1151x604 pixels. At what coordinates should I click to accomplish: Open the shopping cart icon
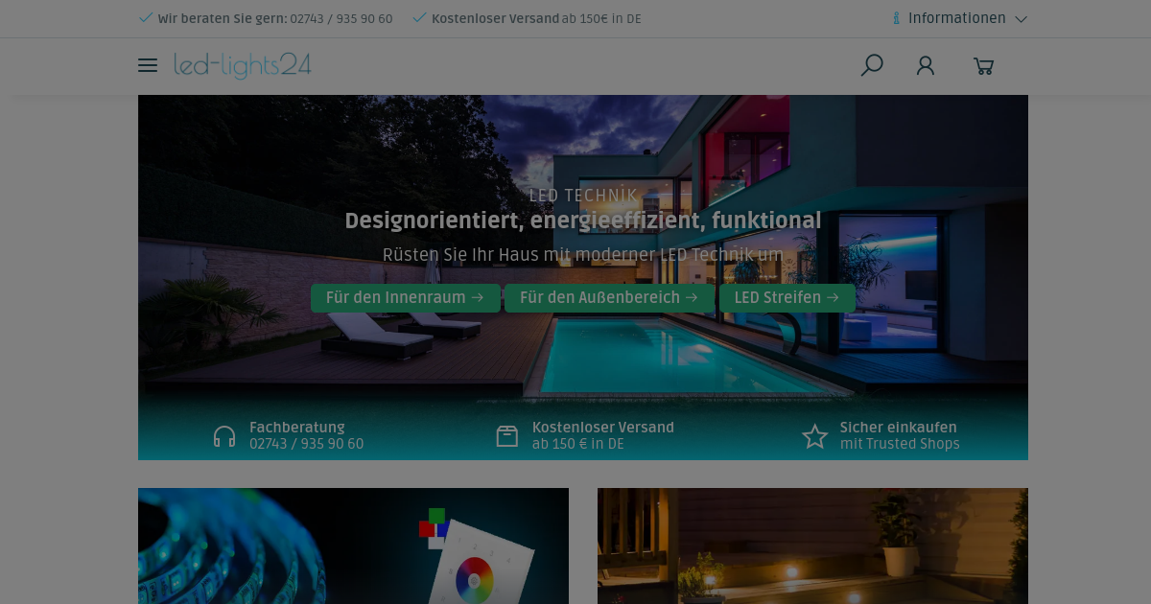(983, 66)
